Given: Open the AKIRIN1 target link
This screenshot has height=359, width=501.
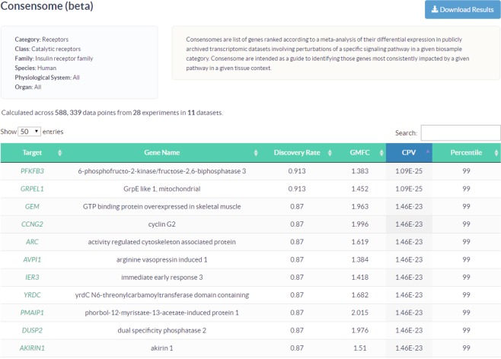Looking at the screenshot, I should coord(32,348).
